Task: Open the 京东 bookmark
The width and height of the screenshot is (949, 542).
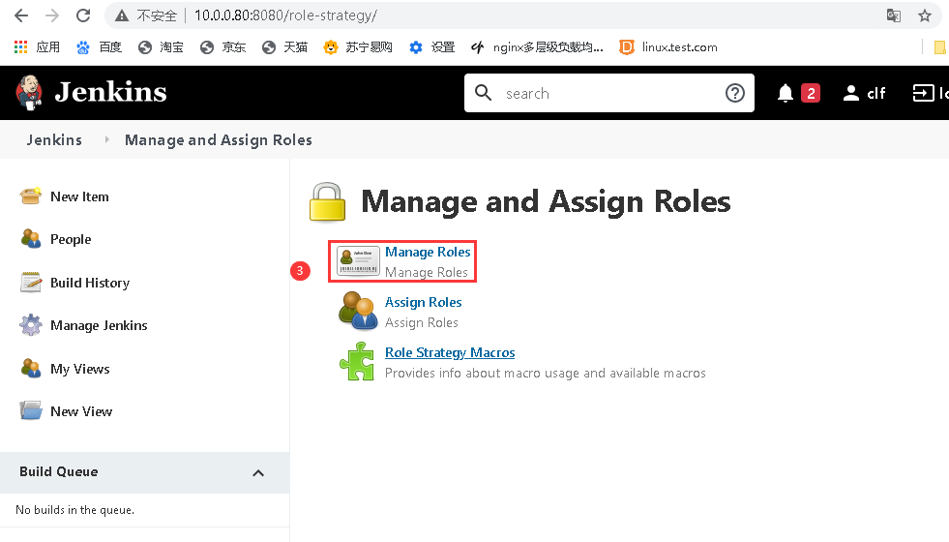Action: point(222,47)
